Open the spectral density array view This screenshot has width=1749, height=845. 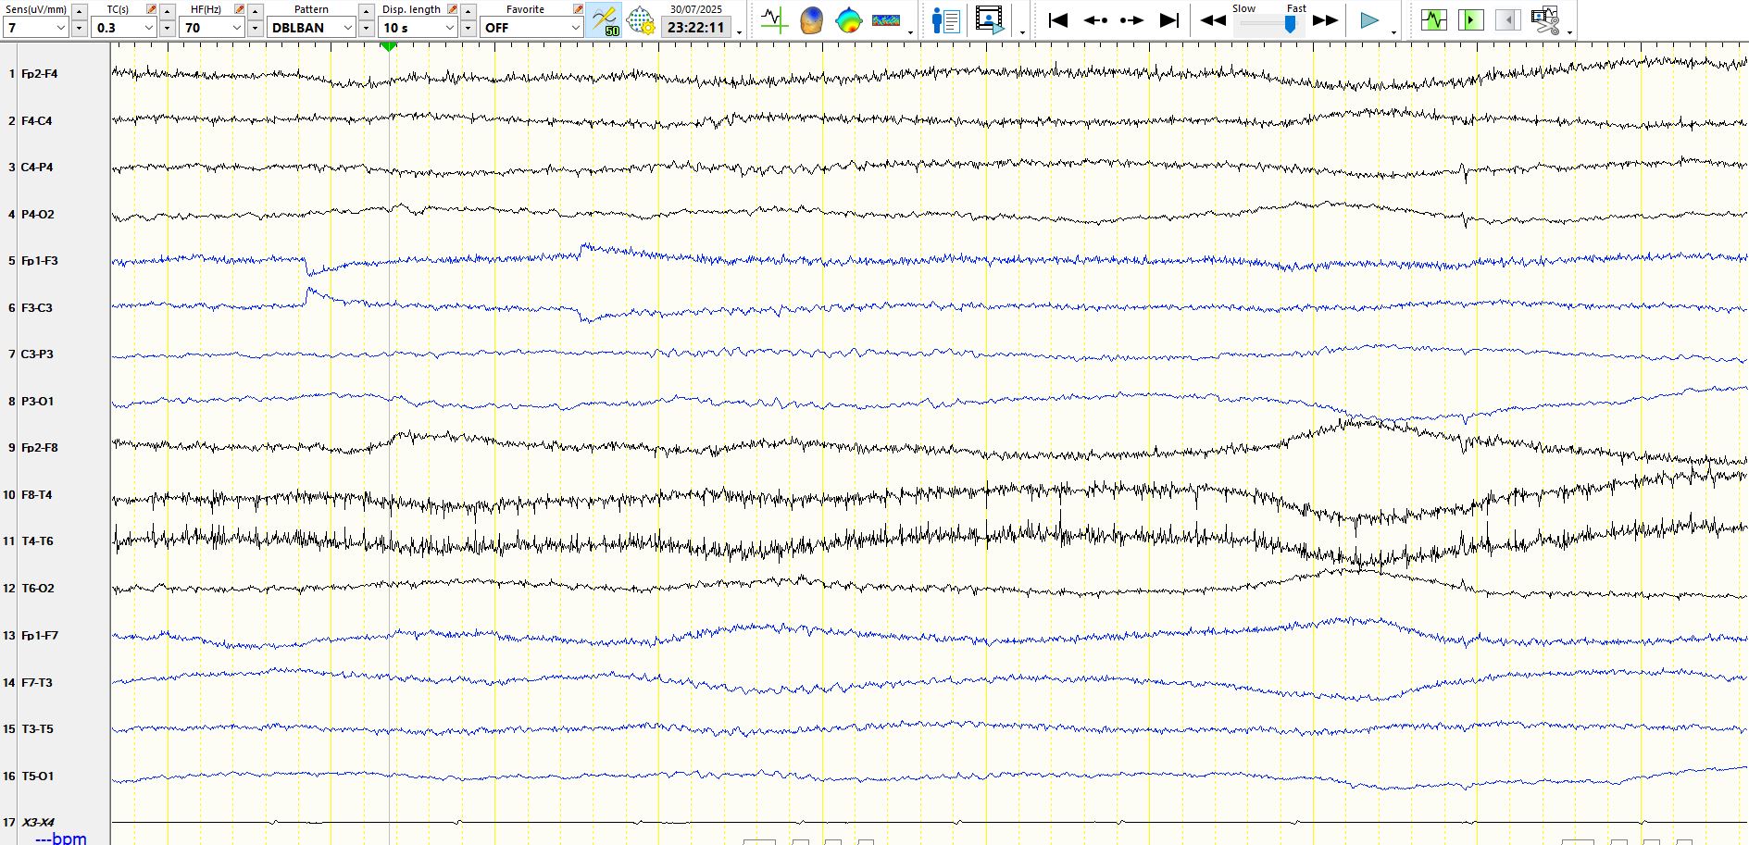[886, 19]
